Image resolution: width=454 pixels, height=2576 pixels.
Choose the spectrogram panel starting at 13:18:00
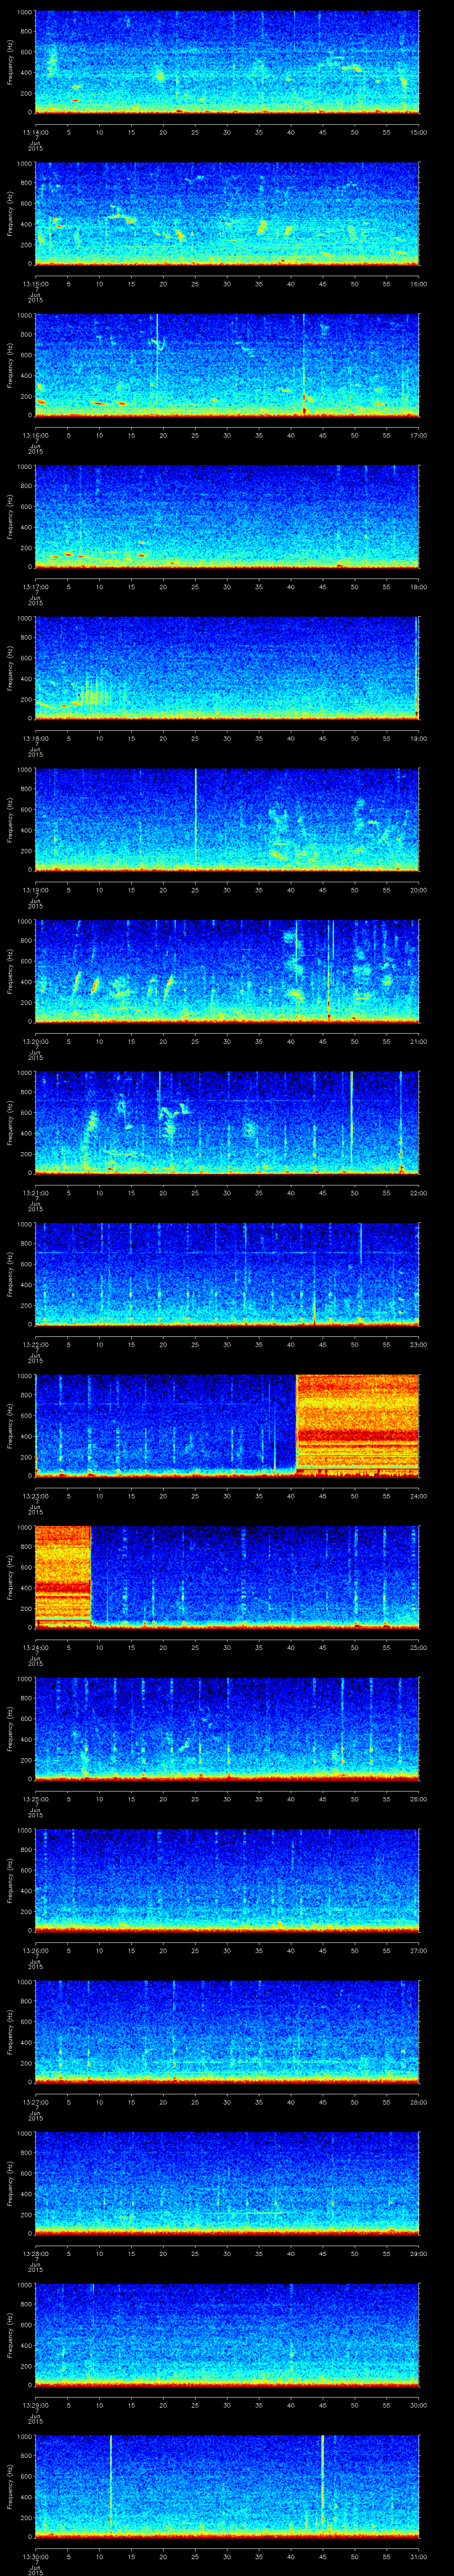coord(227,669)
